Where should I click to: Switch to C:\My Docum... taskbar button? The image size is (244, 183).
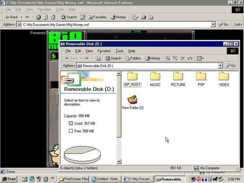coord(138,179)
